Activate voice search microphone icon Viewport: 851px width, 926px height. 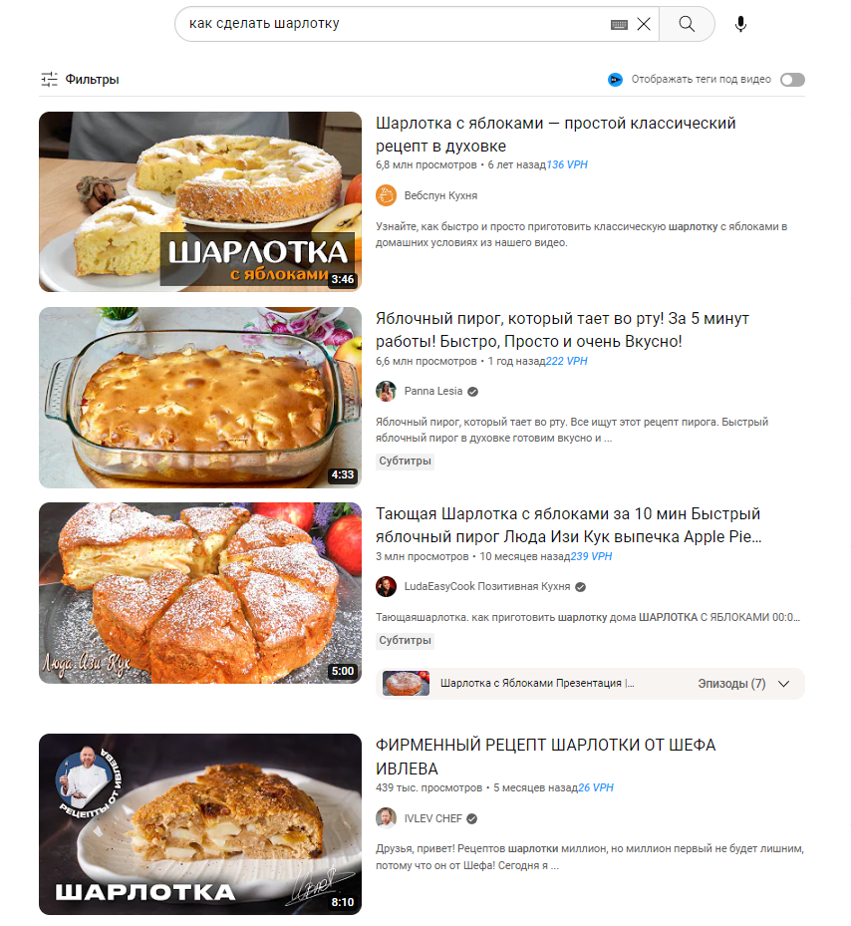[740, 24]
